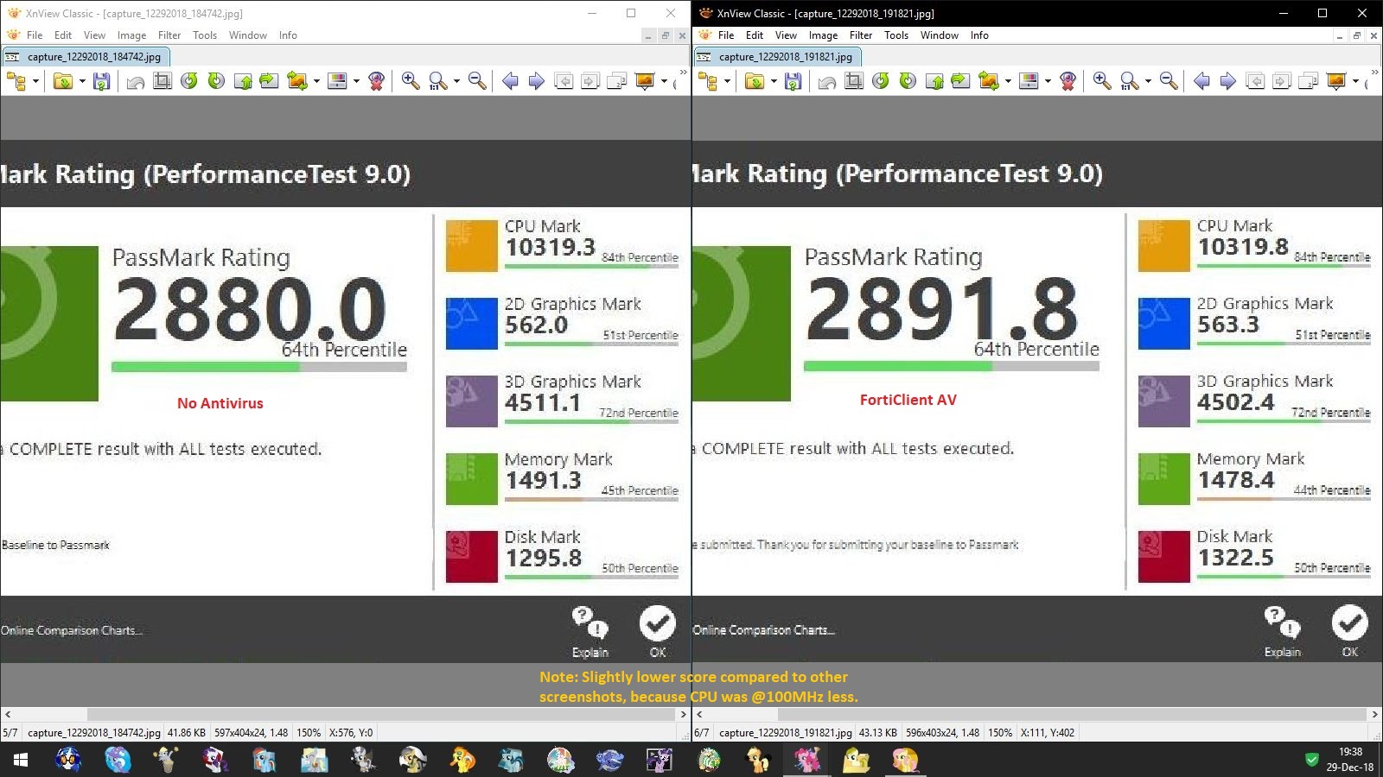The height and width of the screenshot is (777, 1383).
Task: Open the Filter menu in left window
Action: click(x=169, y=35)
